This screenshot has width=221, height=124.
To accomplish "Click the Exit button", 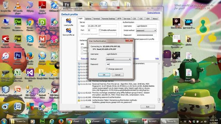I will [147, 107].
